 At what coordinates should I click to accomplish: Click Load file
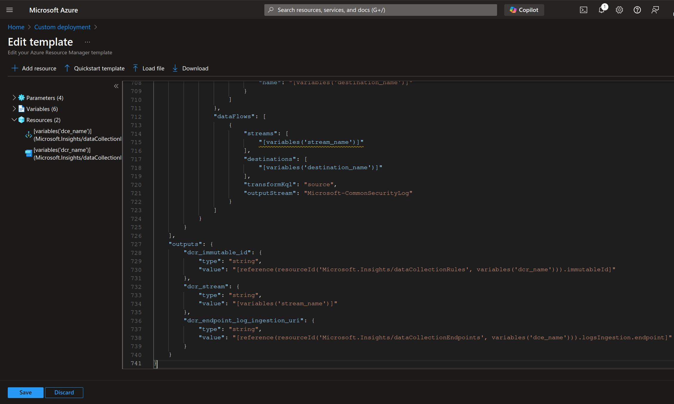tap(149, 68)
